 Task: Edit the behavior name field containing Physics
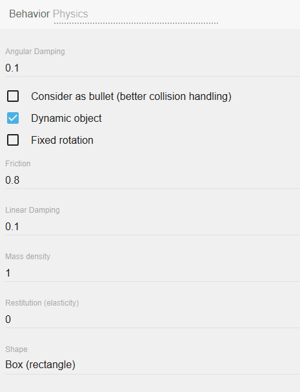[x=136, y=14]
